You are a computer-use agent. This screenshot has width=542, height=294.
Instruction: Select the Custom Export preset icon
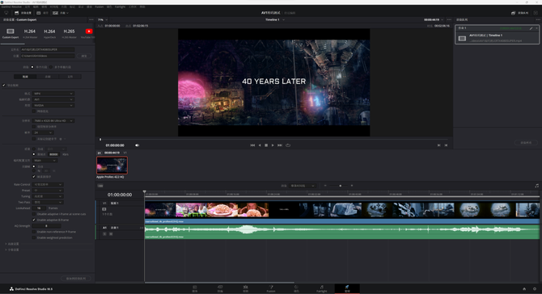coord(11,31)
